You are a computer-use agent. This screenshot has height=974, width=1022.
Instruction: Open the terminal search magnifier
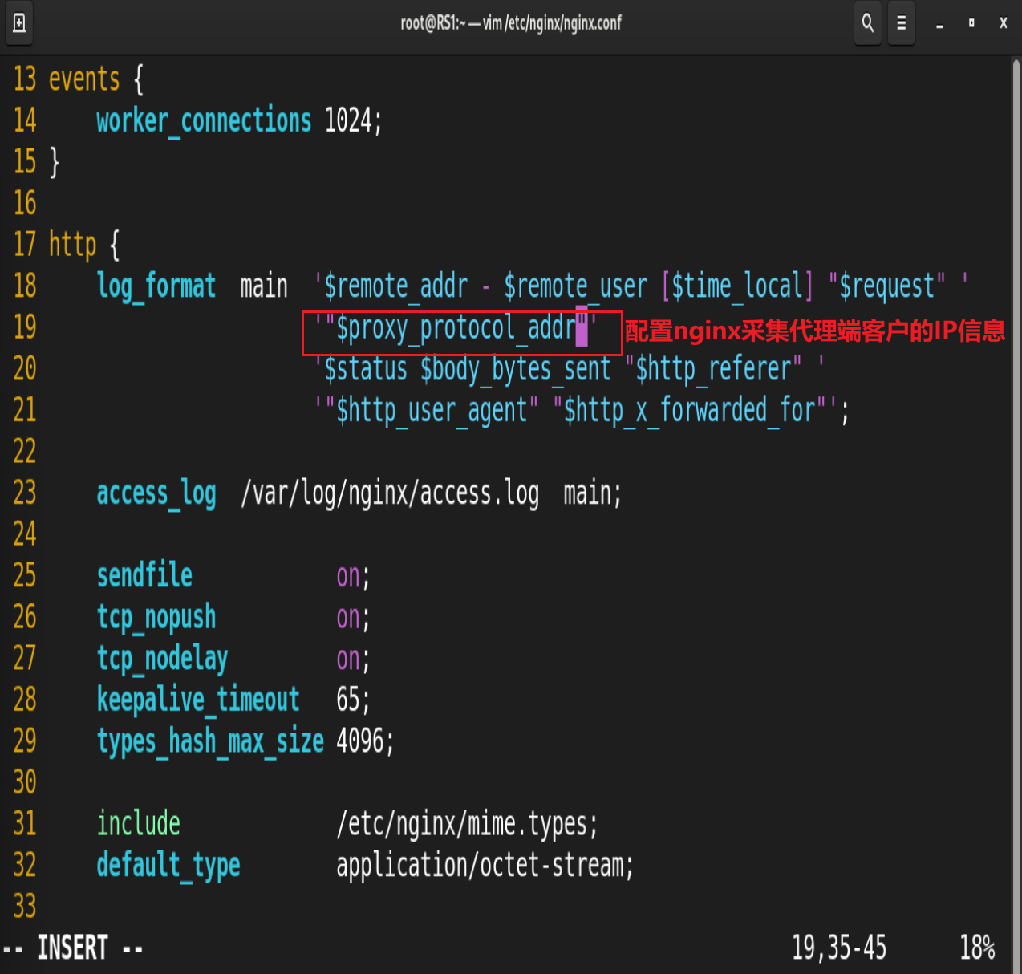pos(868,23)
